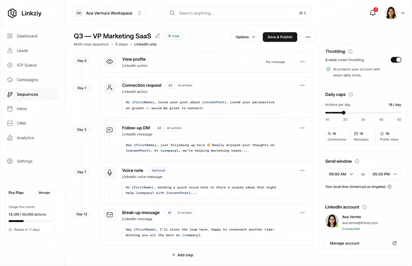The image size is (412, 266).
Task: Click Manage button on Pro Plan
Action: pos(44,193)
